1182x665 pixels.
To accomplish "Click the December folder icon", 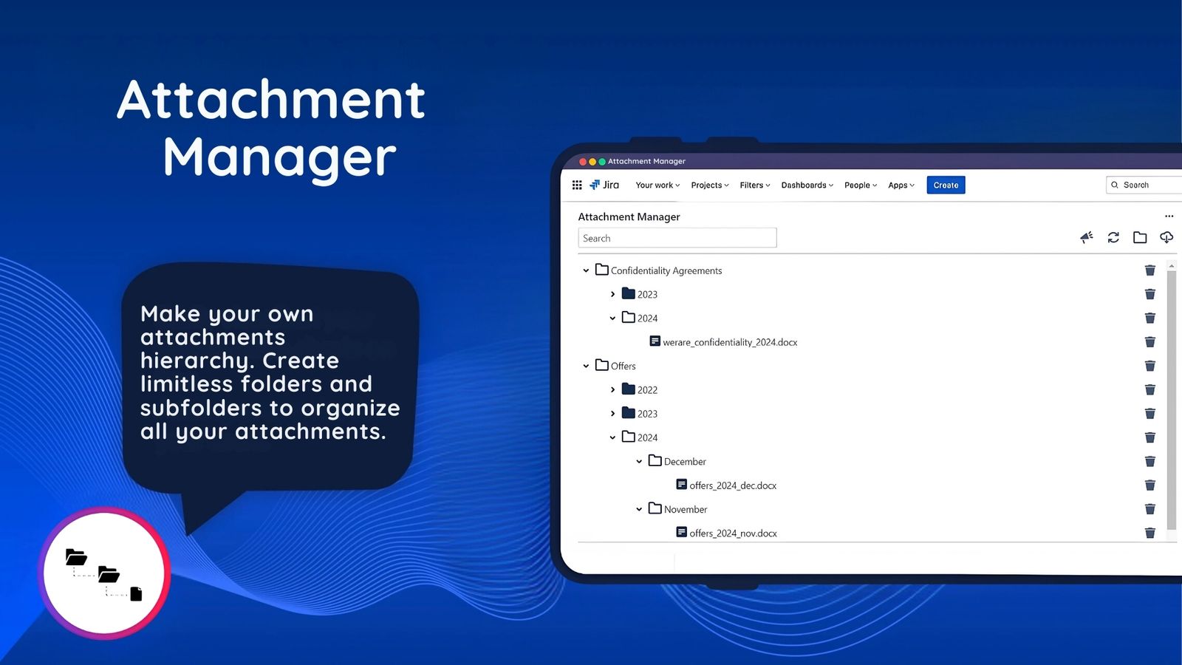I will (x=655, y=460).
